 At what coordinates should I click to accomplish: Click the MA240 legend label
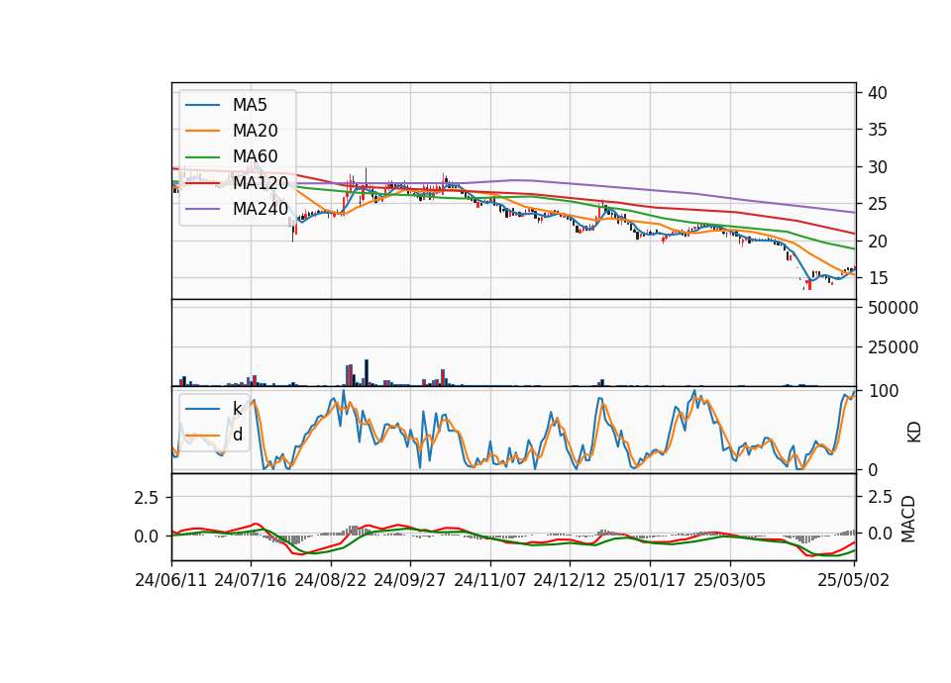[x=261, y=209]
